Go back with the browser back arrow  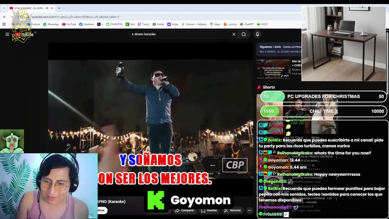(x=4, y=17)
